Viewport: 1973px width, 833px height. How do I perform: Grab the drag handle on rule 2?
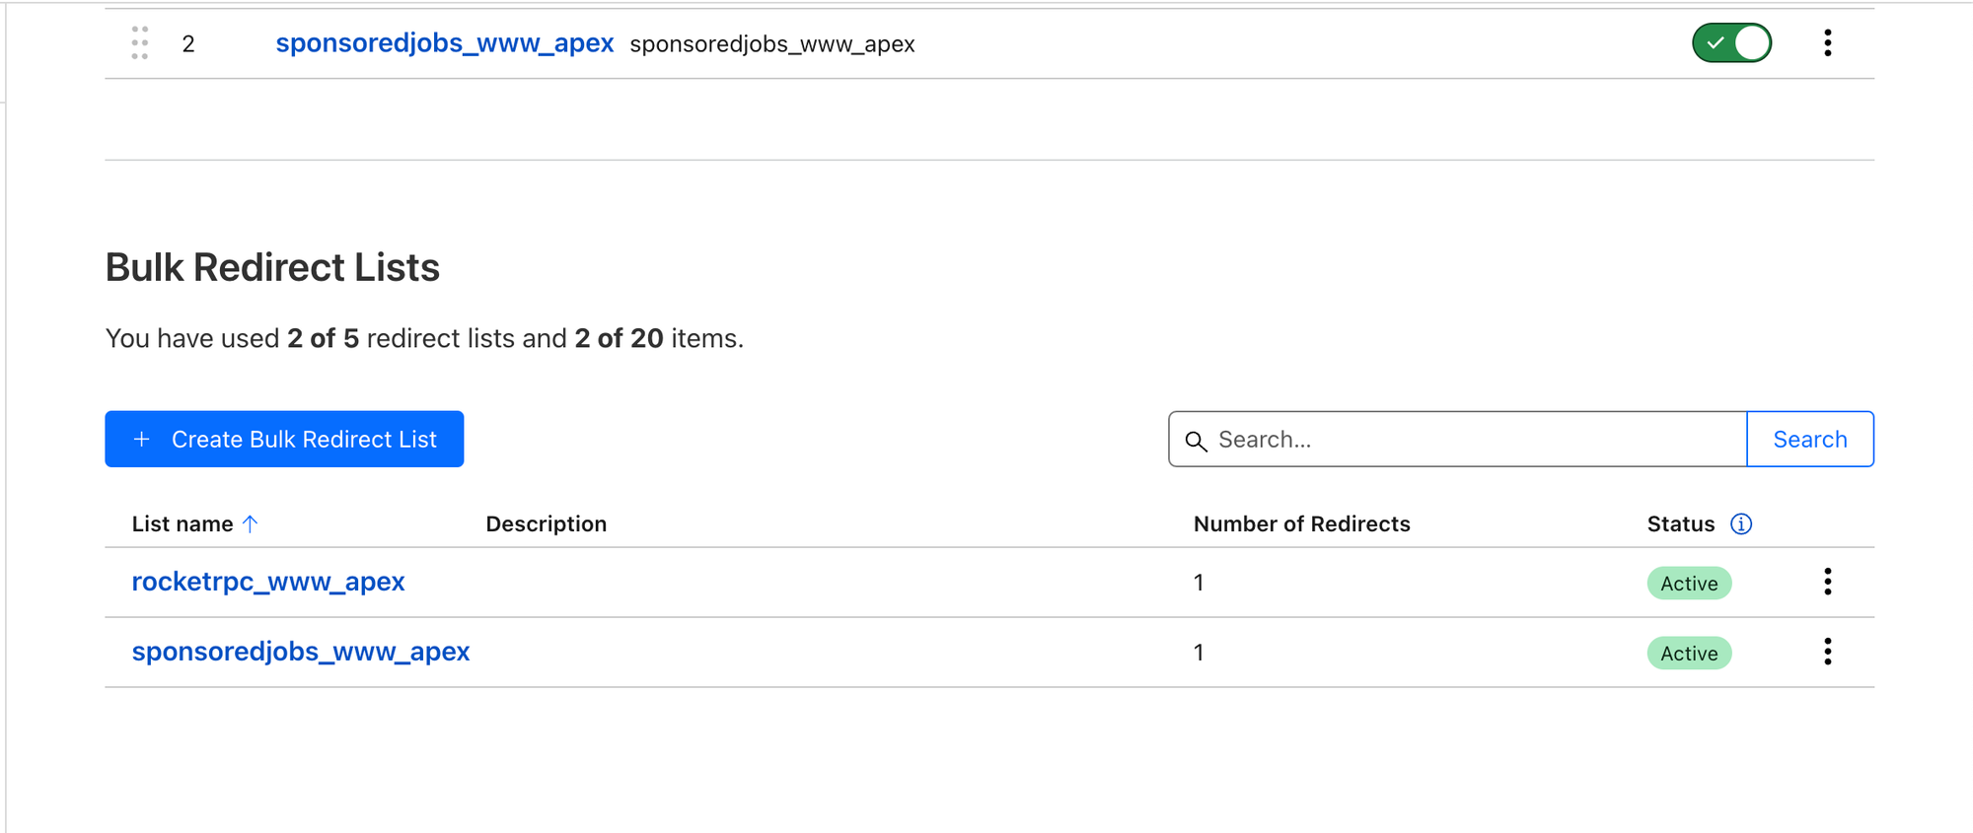point(140,43)
